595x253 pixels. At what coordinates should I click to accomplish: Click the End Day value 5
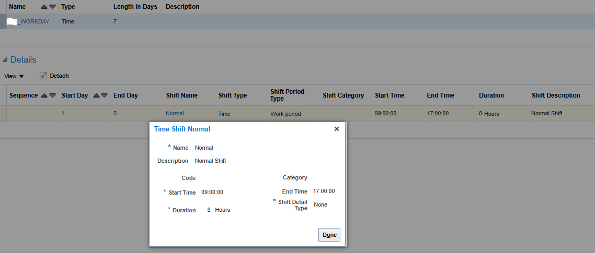click(x=115, y=113)
